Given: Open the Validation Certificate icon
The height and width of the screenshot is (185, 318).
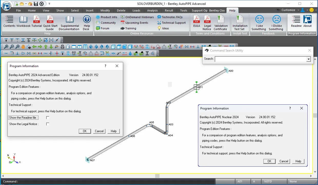Looking at the screenshot, I should click(x=221, y=23).
